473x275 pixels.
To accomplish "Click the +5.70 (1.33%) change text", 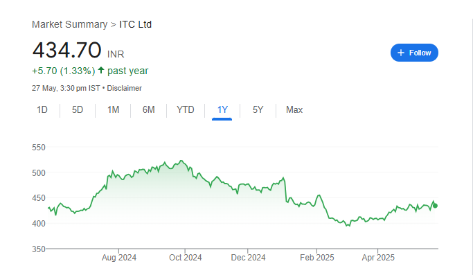I will tap(63, 71).
